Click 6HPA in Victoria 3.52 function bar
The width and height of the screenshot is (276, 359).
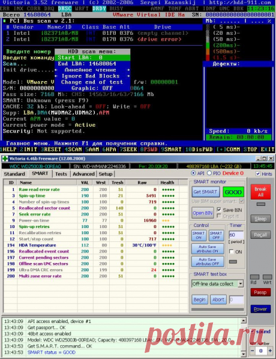click(110, 149)
